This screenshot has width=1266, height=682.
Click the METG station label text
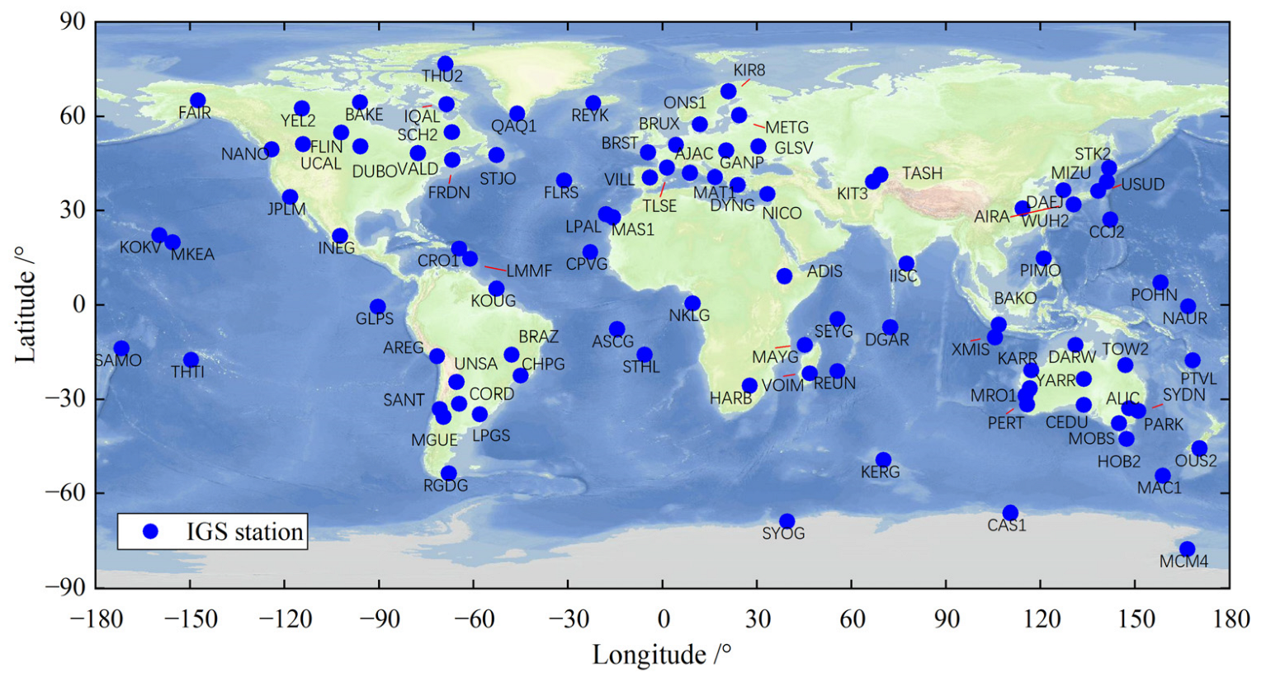[787, 128]
